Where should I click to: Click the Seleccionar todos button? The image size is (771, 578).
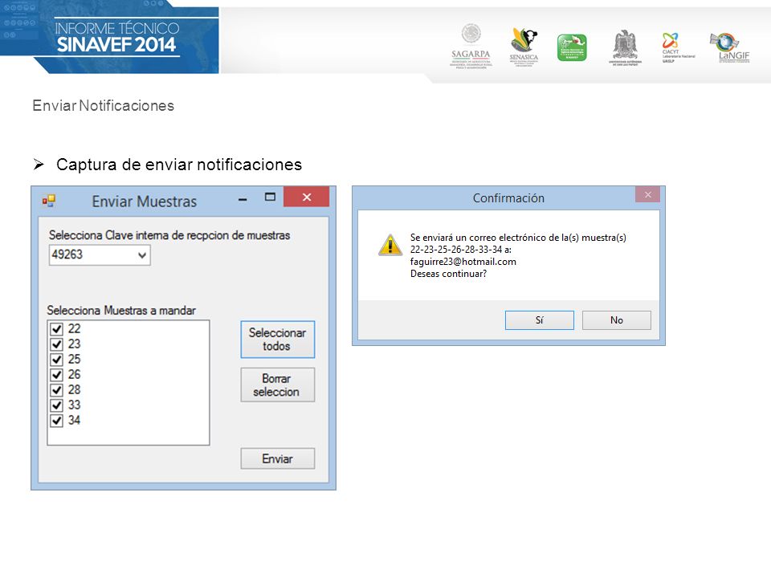click(x=277, y=339)
